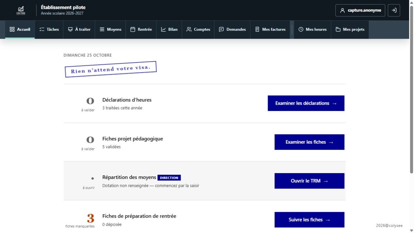
Task: Open the capture.anonyme user account button
Action: [x=360, y=10]
